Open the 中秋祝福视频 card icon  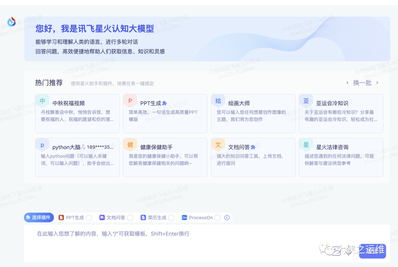point(42,101)
